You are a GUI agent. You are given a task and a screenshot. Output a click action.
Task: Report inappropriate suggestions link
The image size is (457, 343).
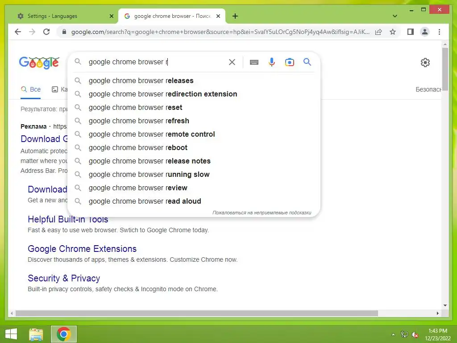point(262,213)
